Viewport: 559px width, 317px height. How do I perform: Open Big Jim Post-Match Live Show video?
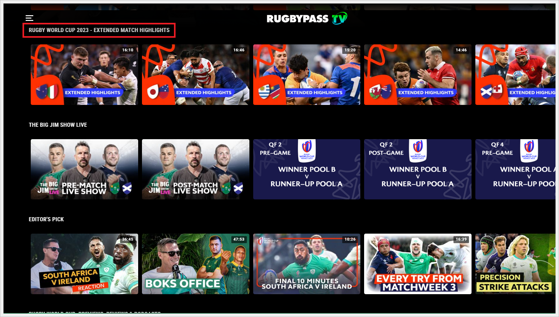(196, 169)
